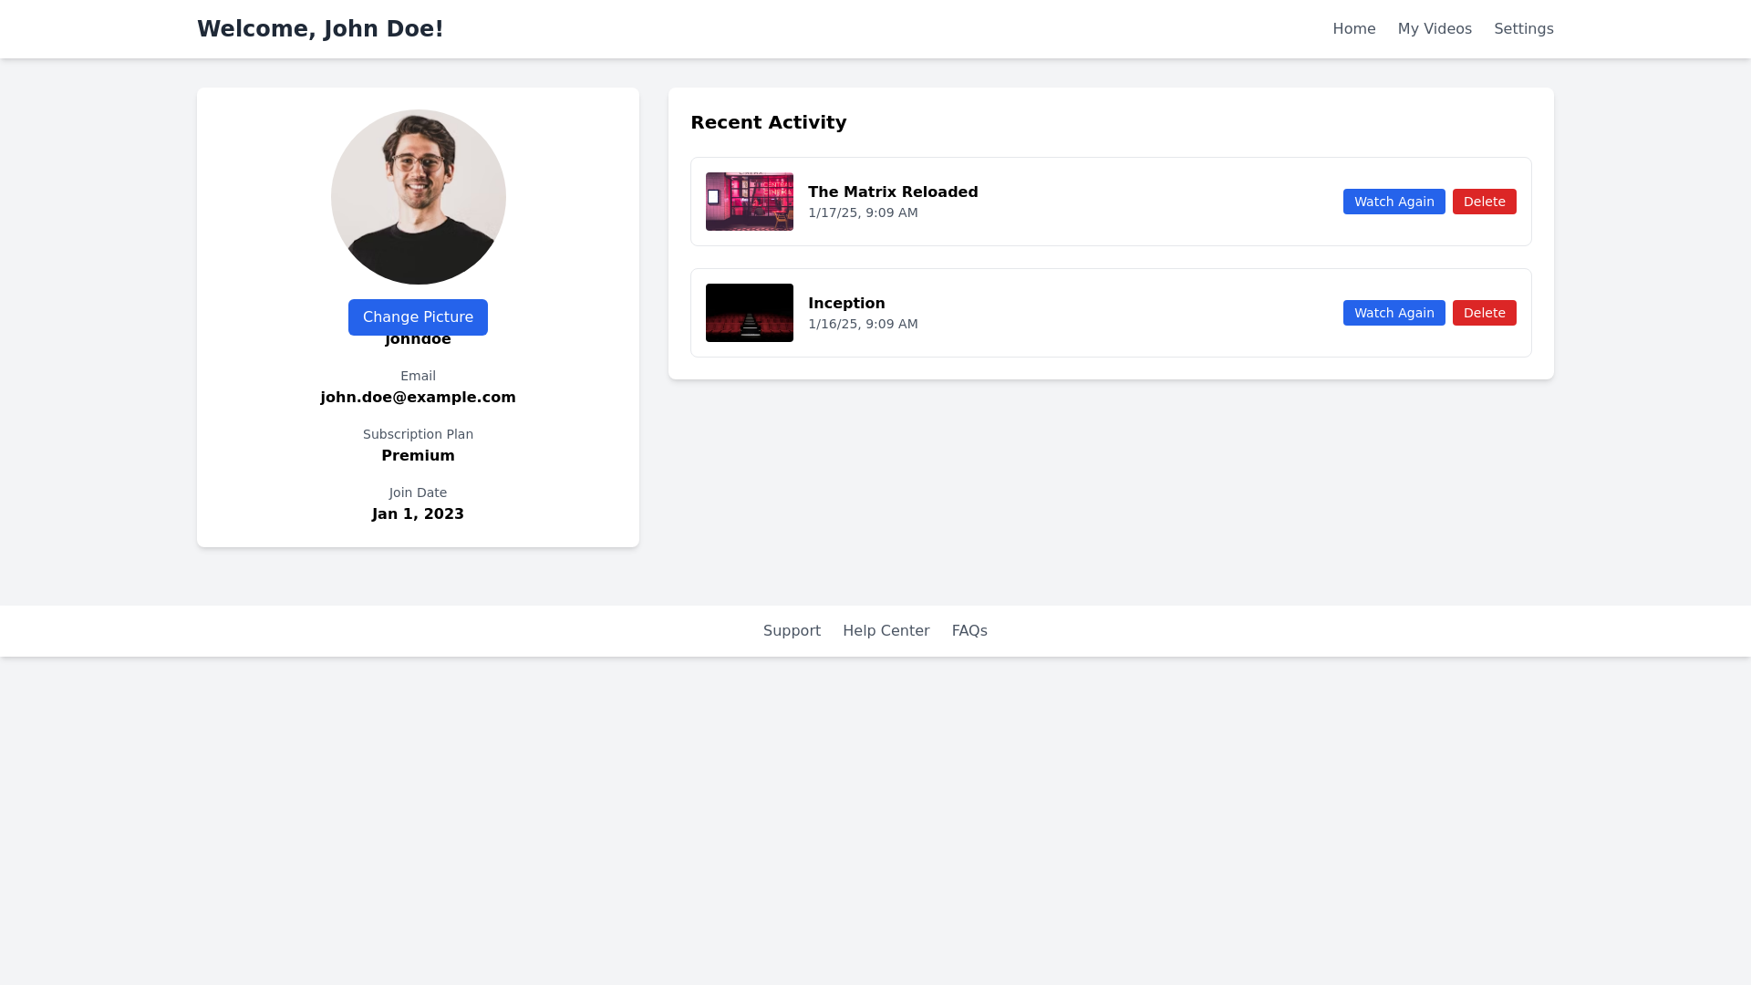Click the john.doe@example.com email
The height and width of the screenshot is (985, 1751).
pos(418,398)
